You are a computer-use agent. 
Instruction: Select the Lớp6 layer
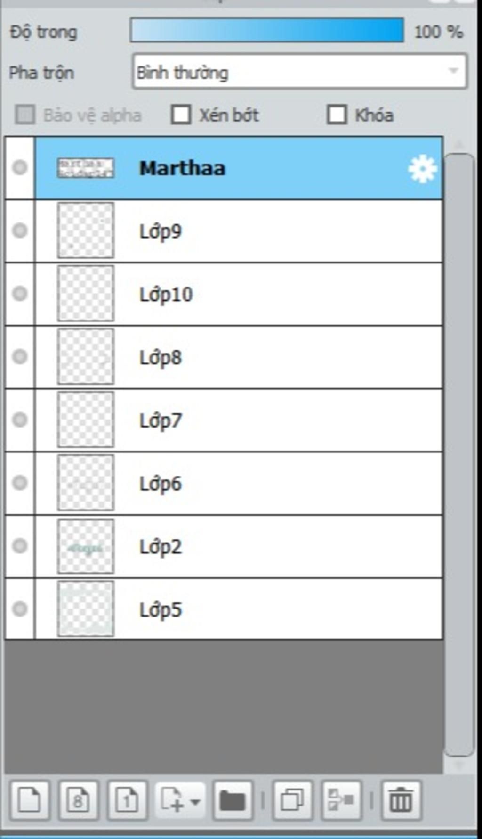coord(239,483)
